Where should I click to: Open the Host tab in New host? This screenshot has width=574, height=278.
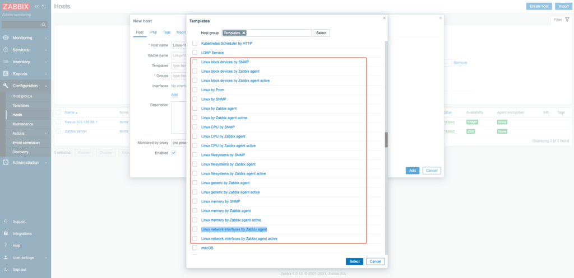click(x=140, y=32)
